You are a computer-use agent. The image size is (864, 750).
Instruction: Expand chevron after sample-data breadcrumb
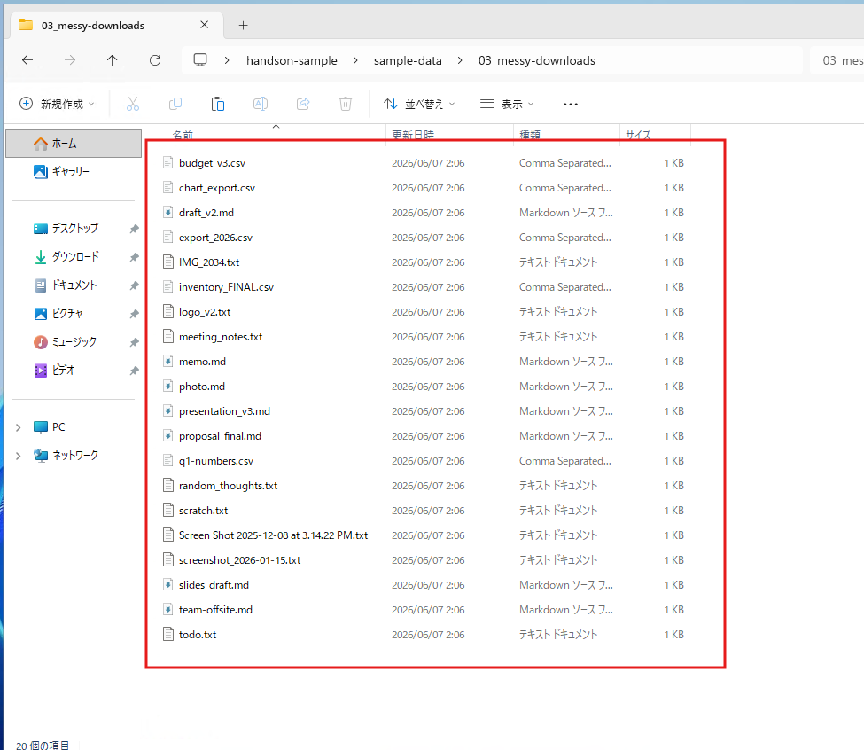point(460,60)
